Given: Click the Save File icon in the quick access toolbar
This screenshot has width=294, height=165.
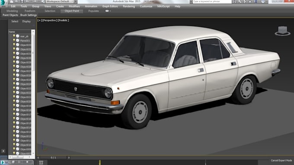Looking at the screenshot, I should (22, 1).
